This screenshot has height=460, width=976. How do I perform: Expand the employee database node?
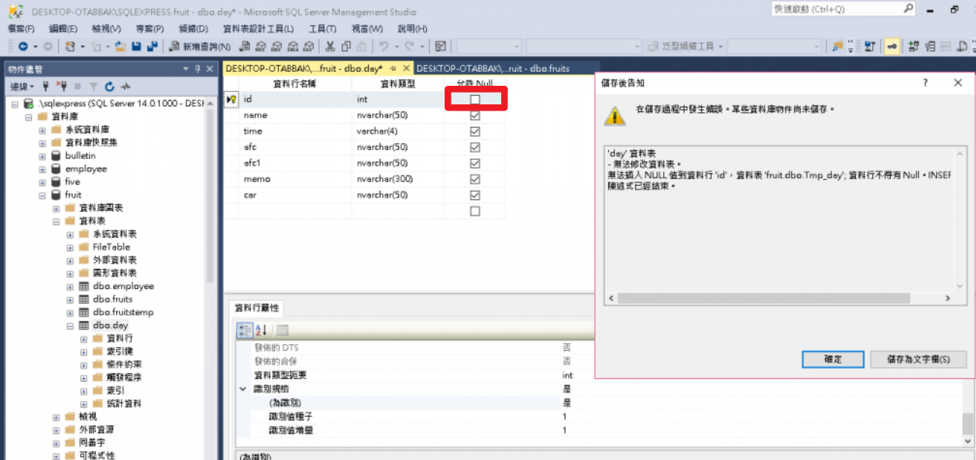click(43, 169)
